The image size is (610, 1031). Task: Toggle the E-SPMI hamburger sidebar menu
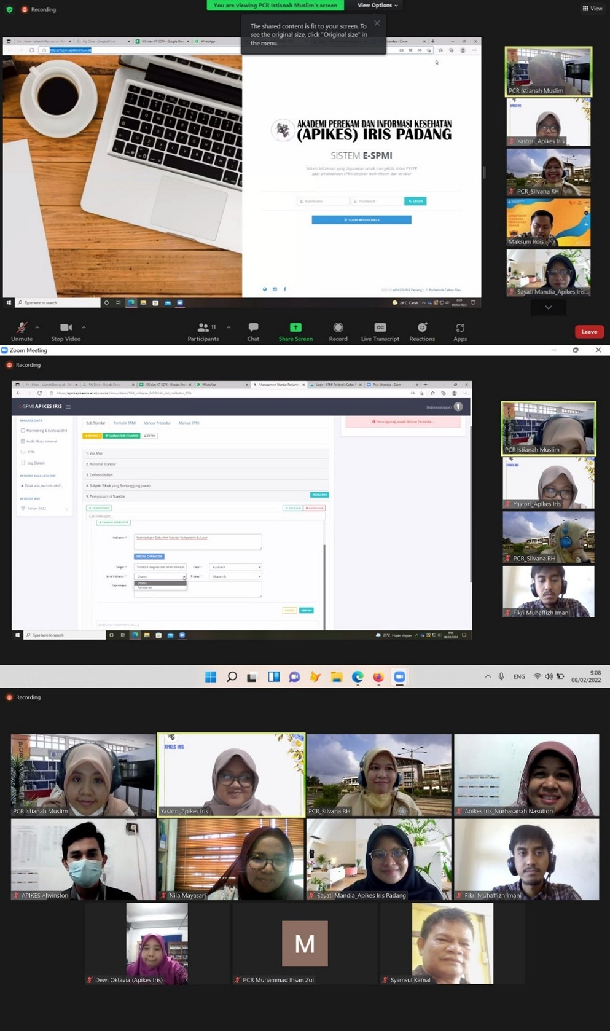point(68,407)
